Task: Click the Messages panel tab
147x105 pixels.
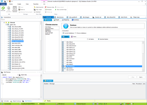Action: pos(48,81)
